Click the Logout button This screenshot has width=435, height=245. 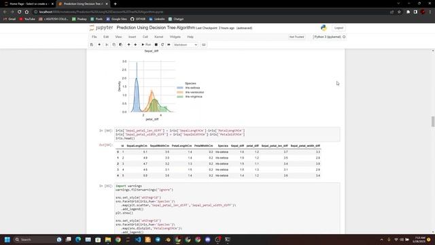click(x=338, y=28)
